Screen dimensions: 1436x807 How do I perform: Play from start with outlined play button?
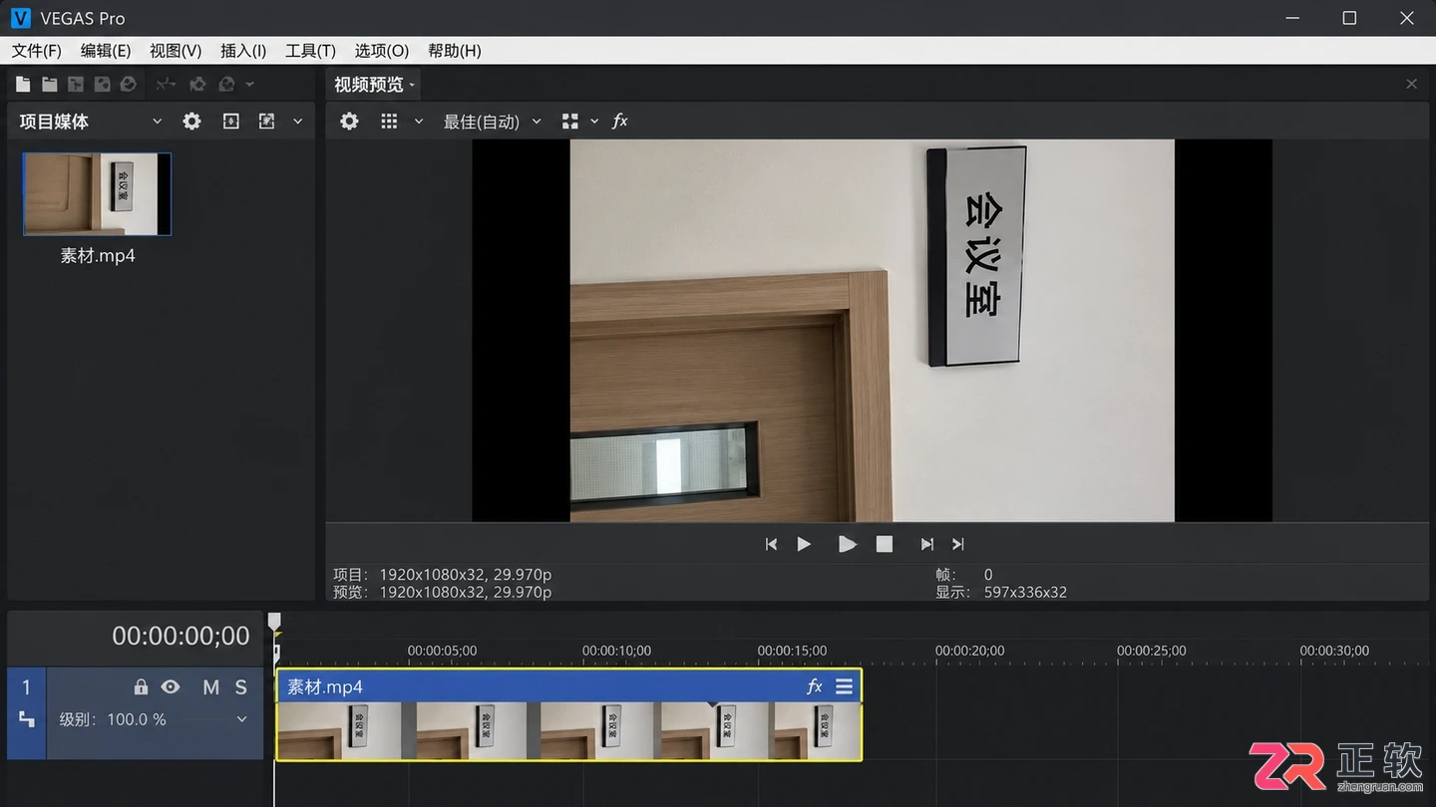804,544
